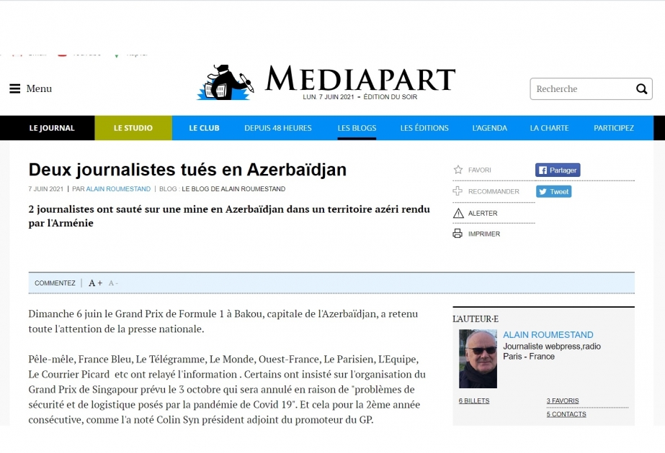Click text Journaliste webpress,radio
The height and width of the screenshot is (453, 665).
click(552, 347)
